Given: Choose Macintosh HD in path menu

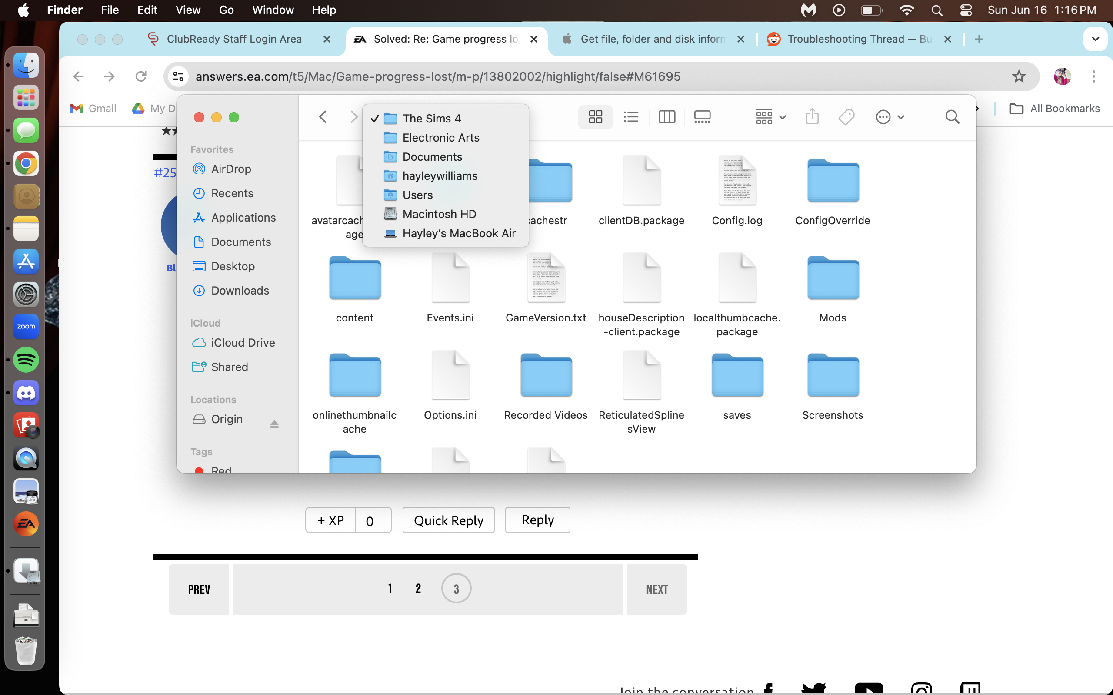Looking at the screenshot, I should [445, 214].
